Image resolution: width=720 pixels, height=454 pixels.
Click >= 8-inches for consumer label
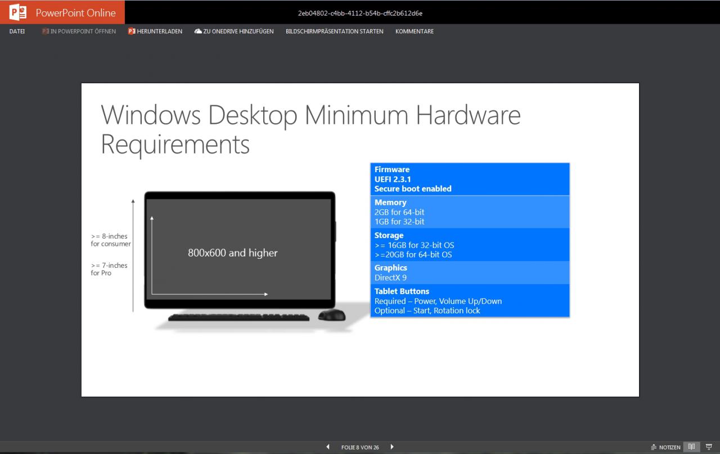click(111, 240)
